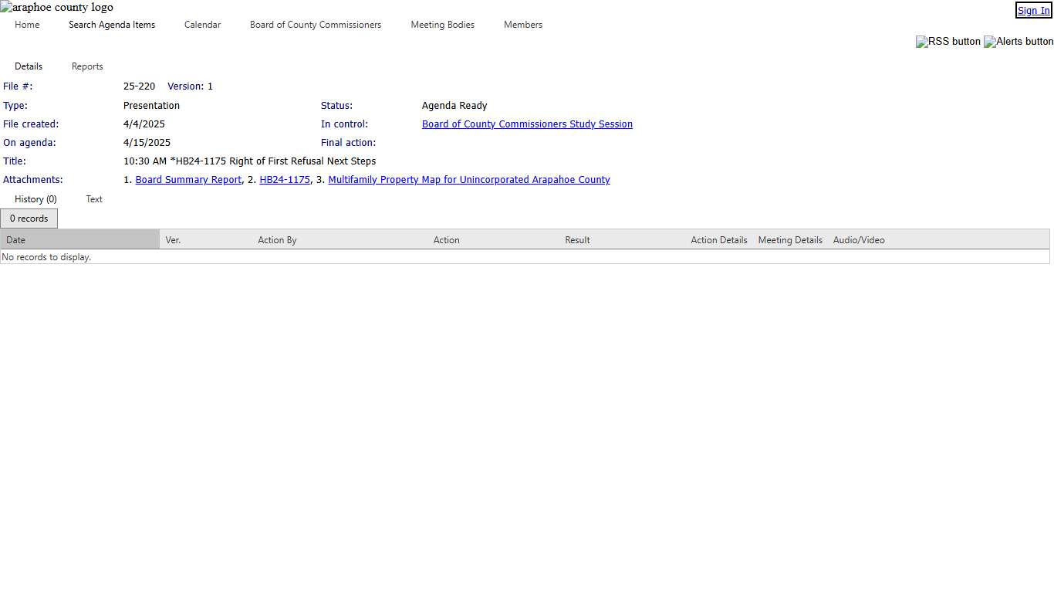Open the Sign In link
This screenshot has width=1054, height=593.
[1033, 11]
